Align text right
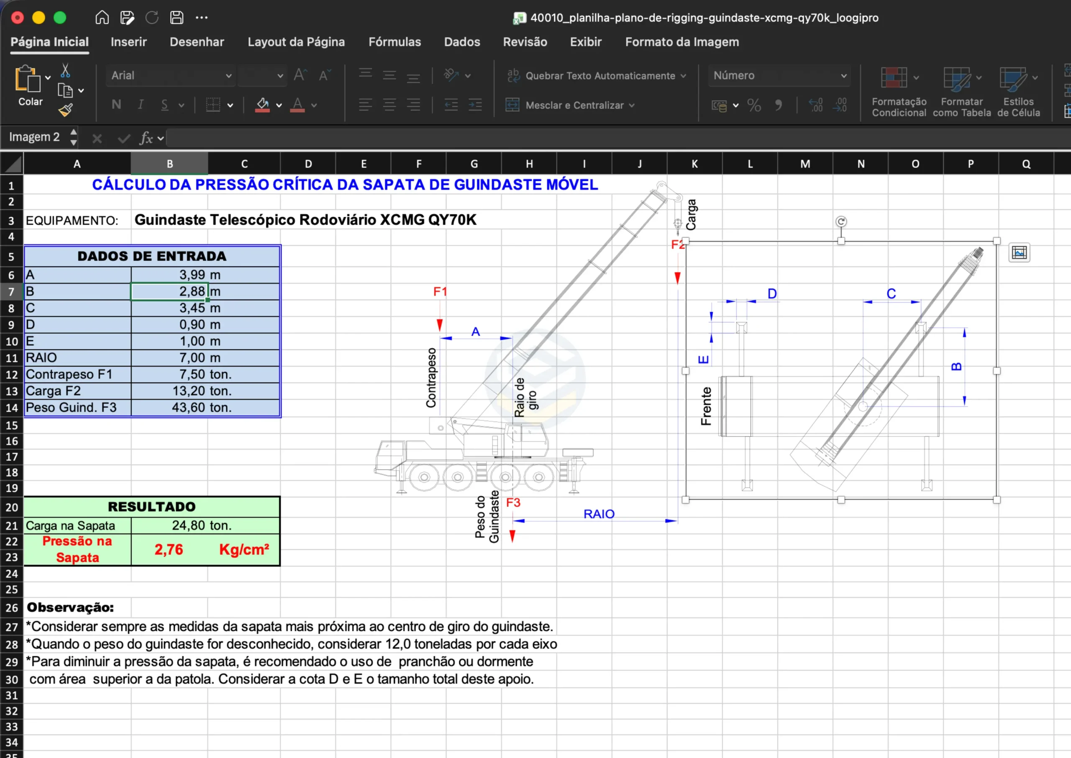 pos(413,105)
